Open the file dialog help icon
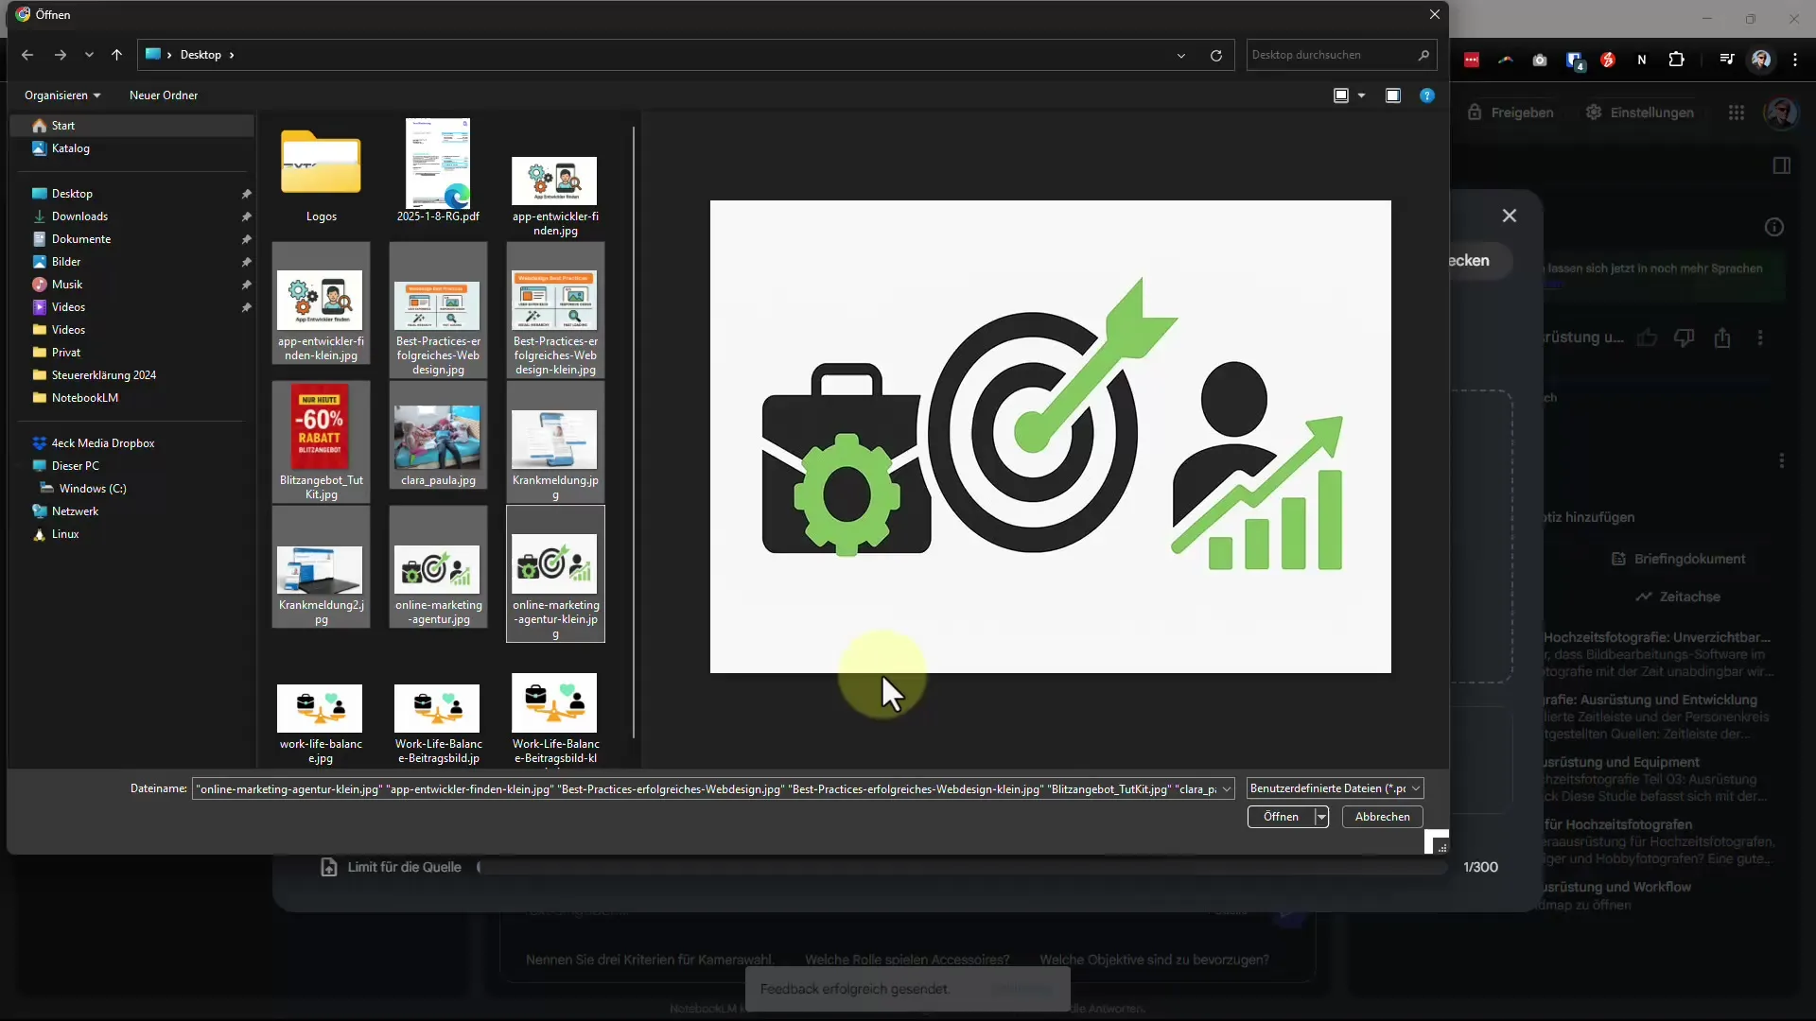The width and height of the screenshot is (1816, 1021). (x=1427, y=95)
